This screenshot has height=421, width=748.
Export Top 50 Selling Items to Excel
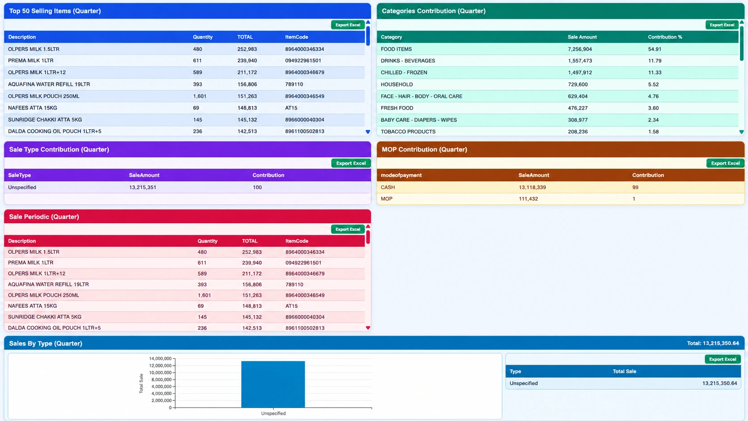348,25
